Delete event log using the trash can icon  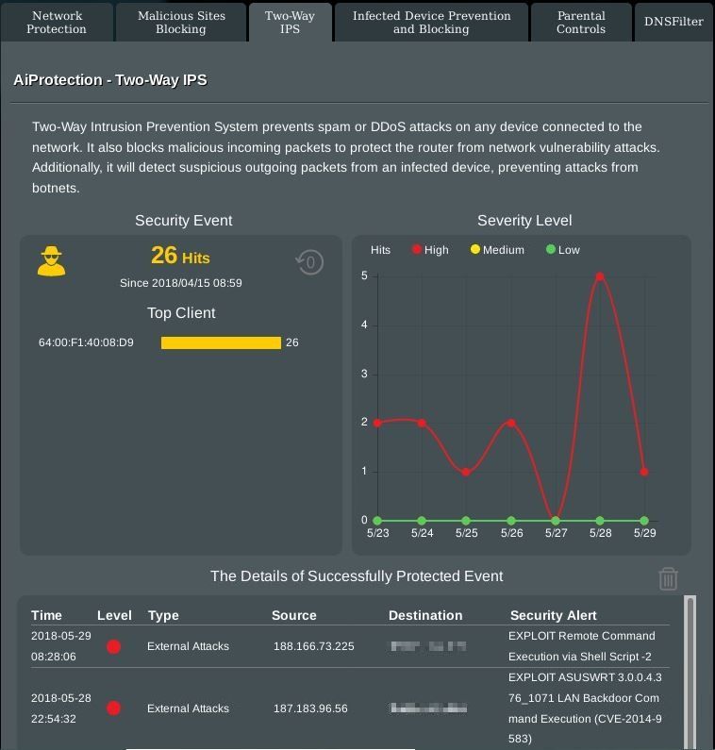coord(668,578)
